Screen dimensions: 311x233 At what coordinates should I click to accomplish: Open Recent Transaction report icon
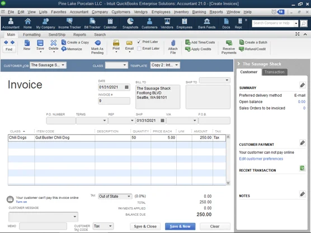click(x=302, y=168)
